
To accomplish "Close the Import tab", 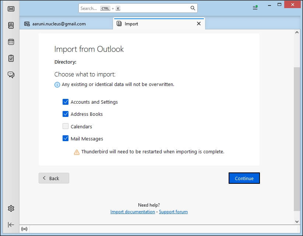I will 199,24.
